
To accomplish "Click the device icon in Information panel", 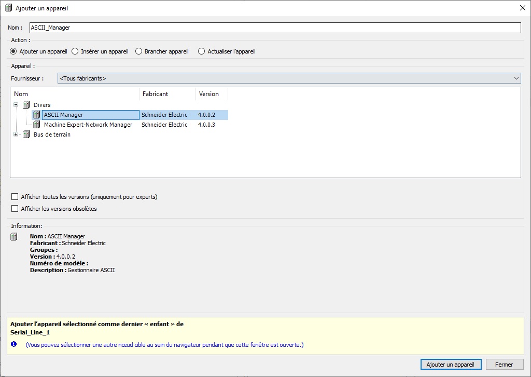I will (15, 237).
